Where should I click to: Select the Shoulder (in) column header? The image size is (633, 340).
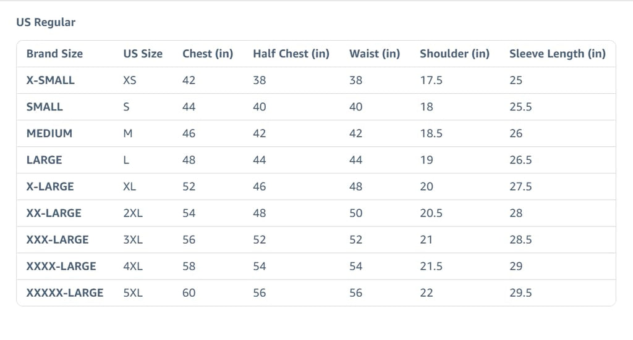(454, 54)
